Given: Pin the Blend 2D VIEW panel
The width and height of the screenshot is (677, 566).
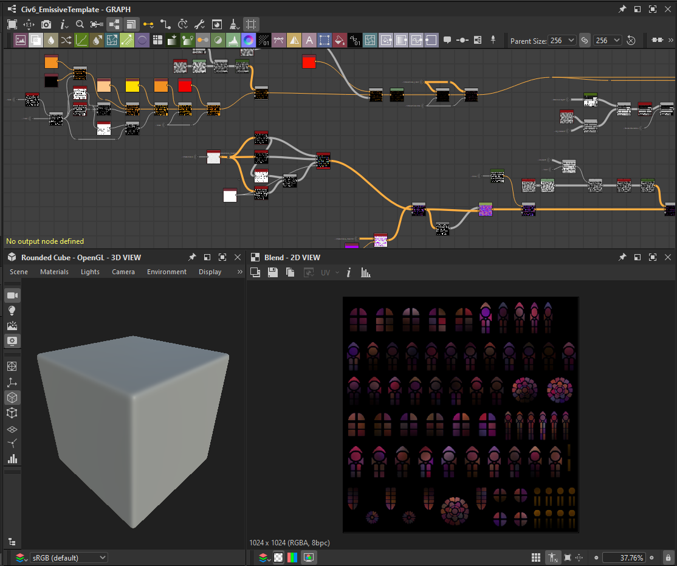Looking at the screenshot, I should tap(622, 257).
